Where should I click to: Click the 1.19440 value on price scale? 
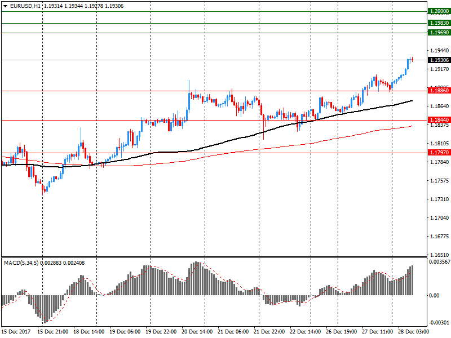click(x=439, y=51)
